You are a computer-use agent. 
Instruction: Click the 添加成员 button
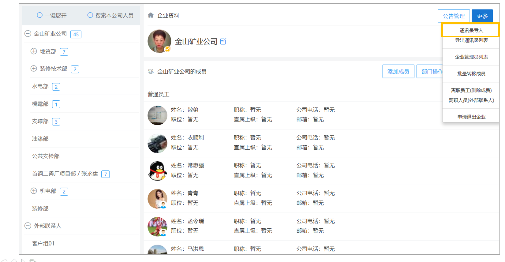pos(398,71)
